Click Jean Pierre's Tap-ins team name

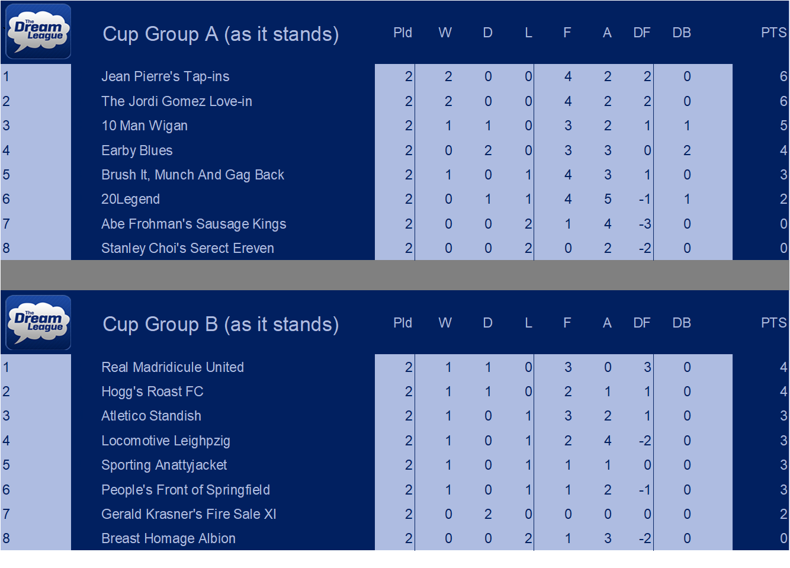pos(165,76)
